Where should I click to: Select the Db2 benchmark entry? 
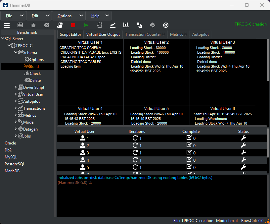tap(8, 150)
